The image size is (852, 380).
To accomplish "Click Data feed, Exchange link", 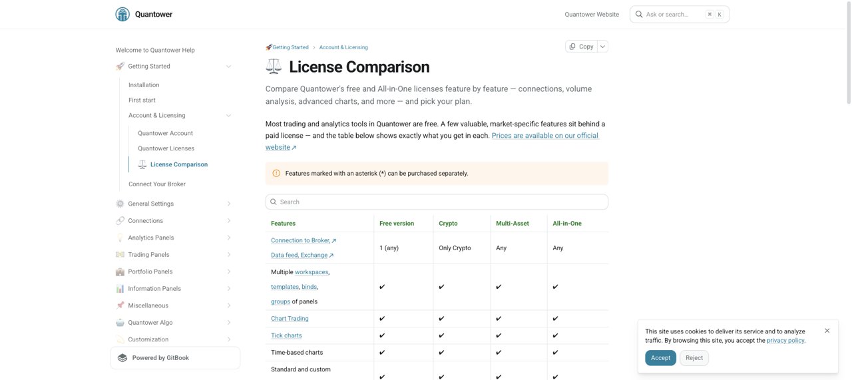I will tap(302, 255).
